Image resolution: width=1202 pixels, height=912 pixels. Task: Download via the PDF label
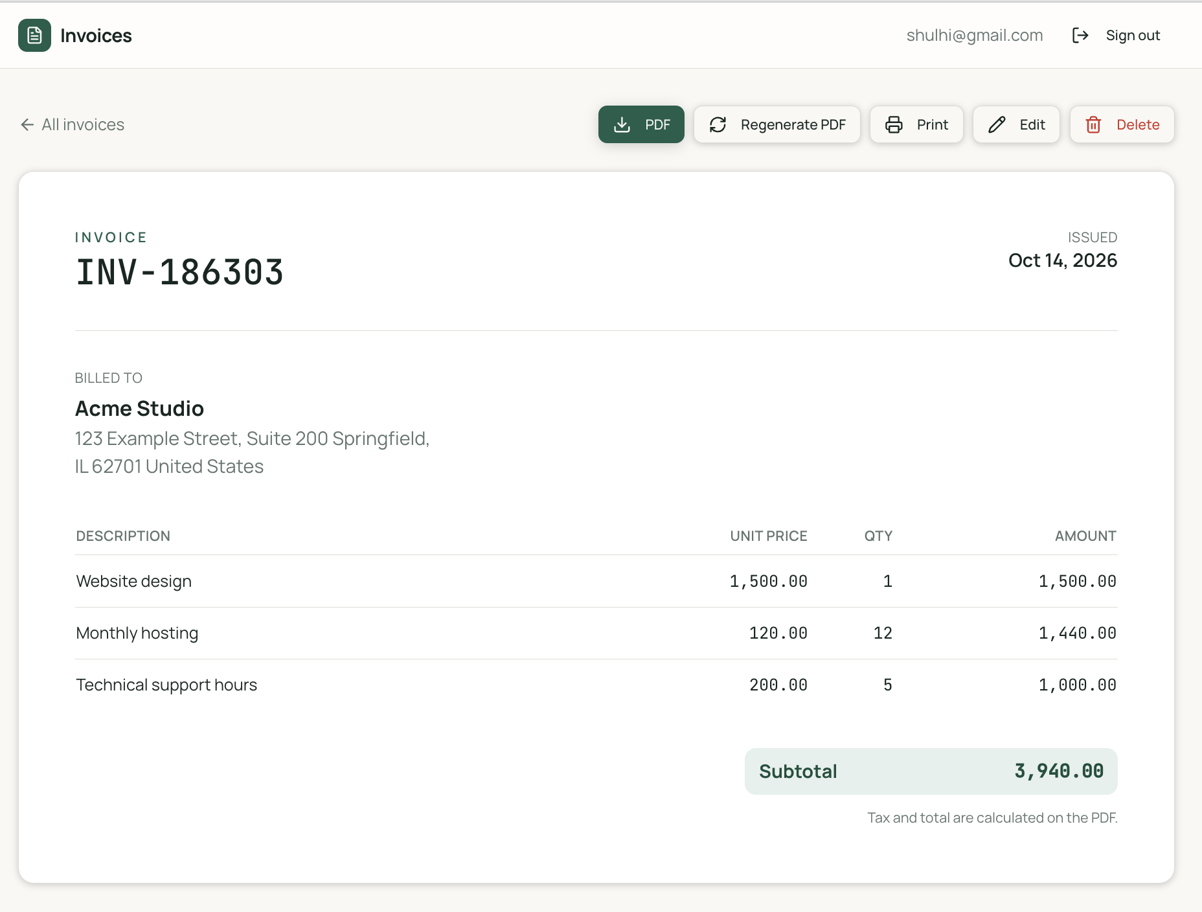(x=657, y=124)
